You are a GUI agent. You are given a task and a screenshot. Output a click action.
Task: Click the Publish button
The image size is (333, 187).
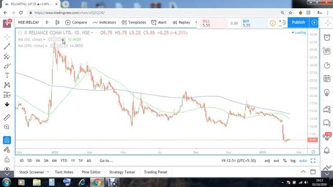click(x=298, y=22)
